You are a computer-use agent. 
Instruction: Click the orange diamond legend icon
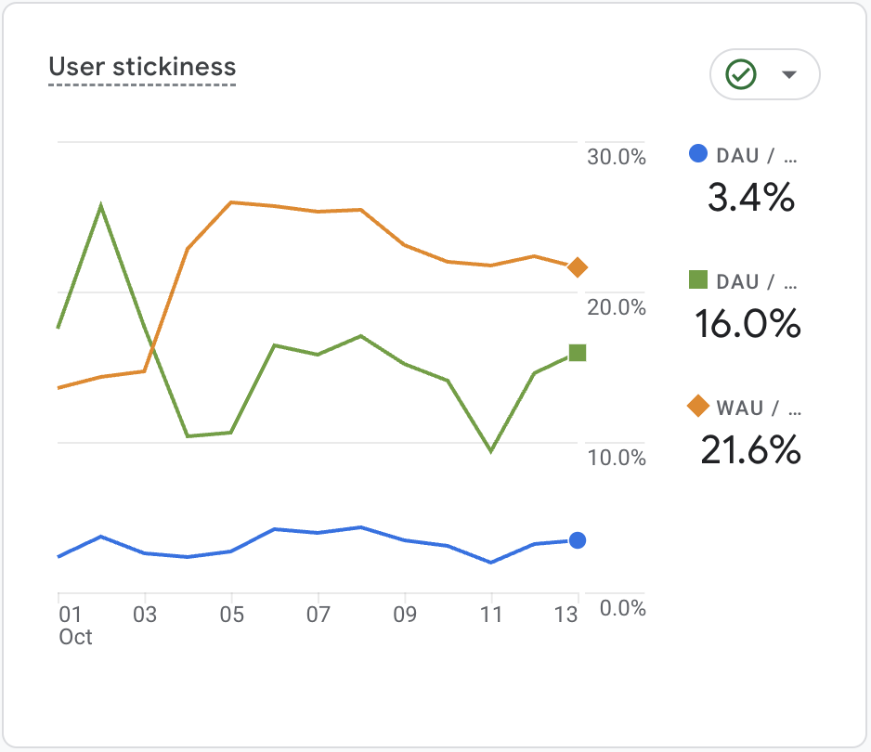[698, 406]
